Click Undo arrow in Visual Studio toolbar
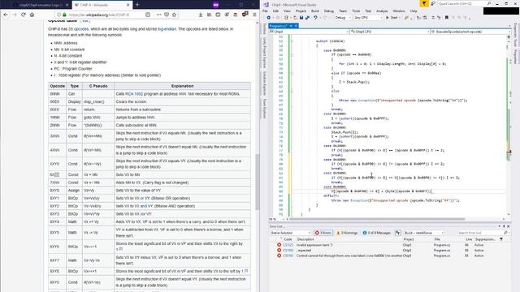 point(315,18)
